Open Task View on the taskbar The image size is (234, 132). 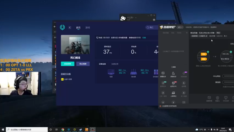click(x=56, y=130)
